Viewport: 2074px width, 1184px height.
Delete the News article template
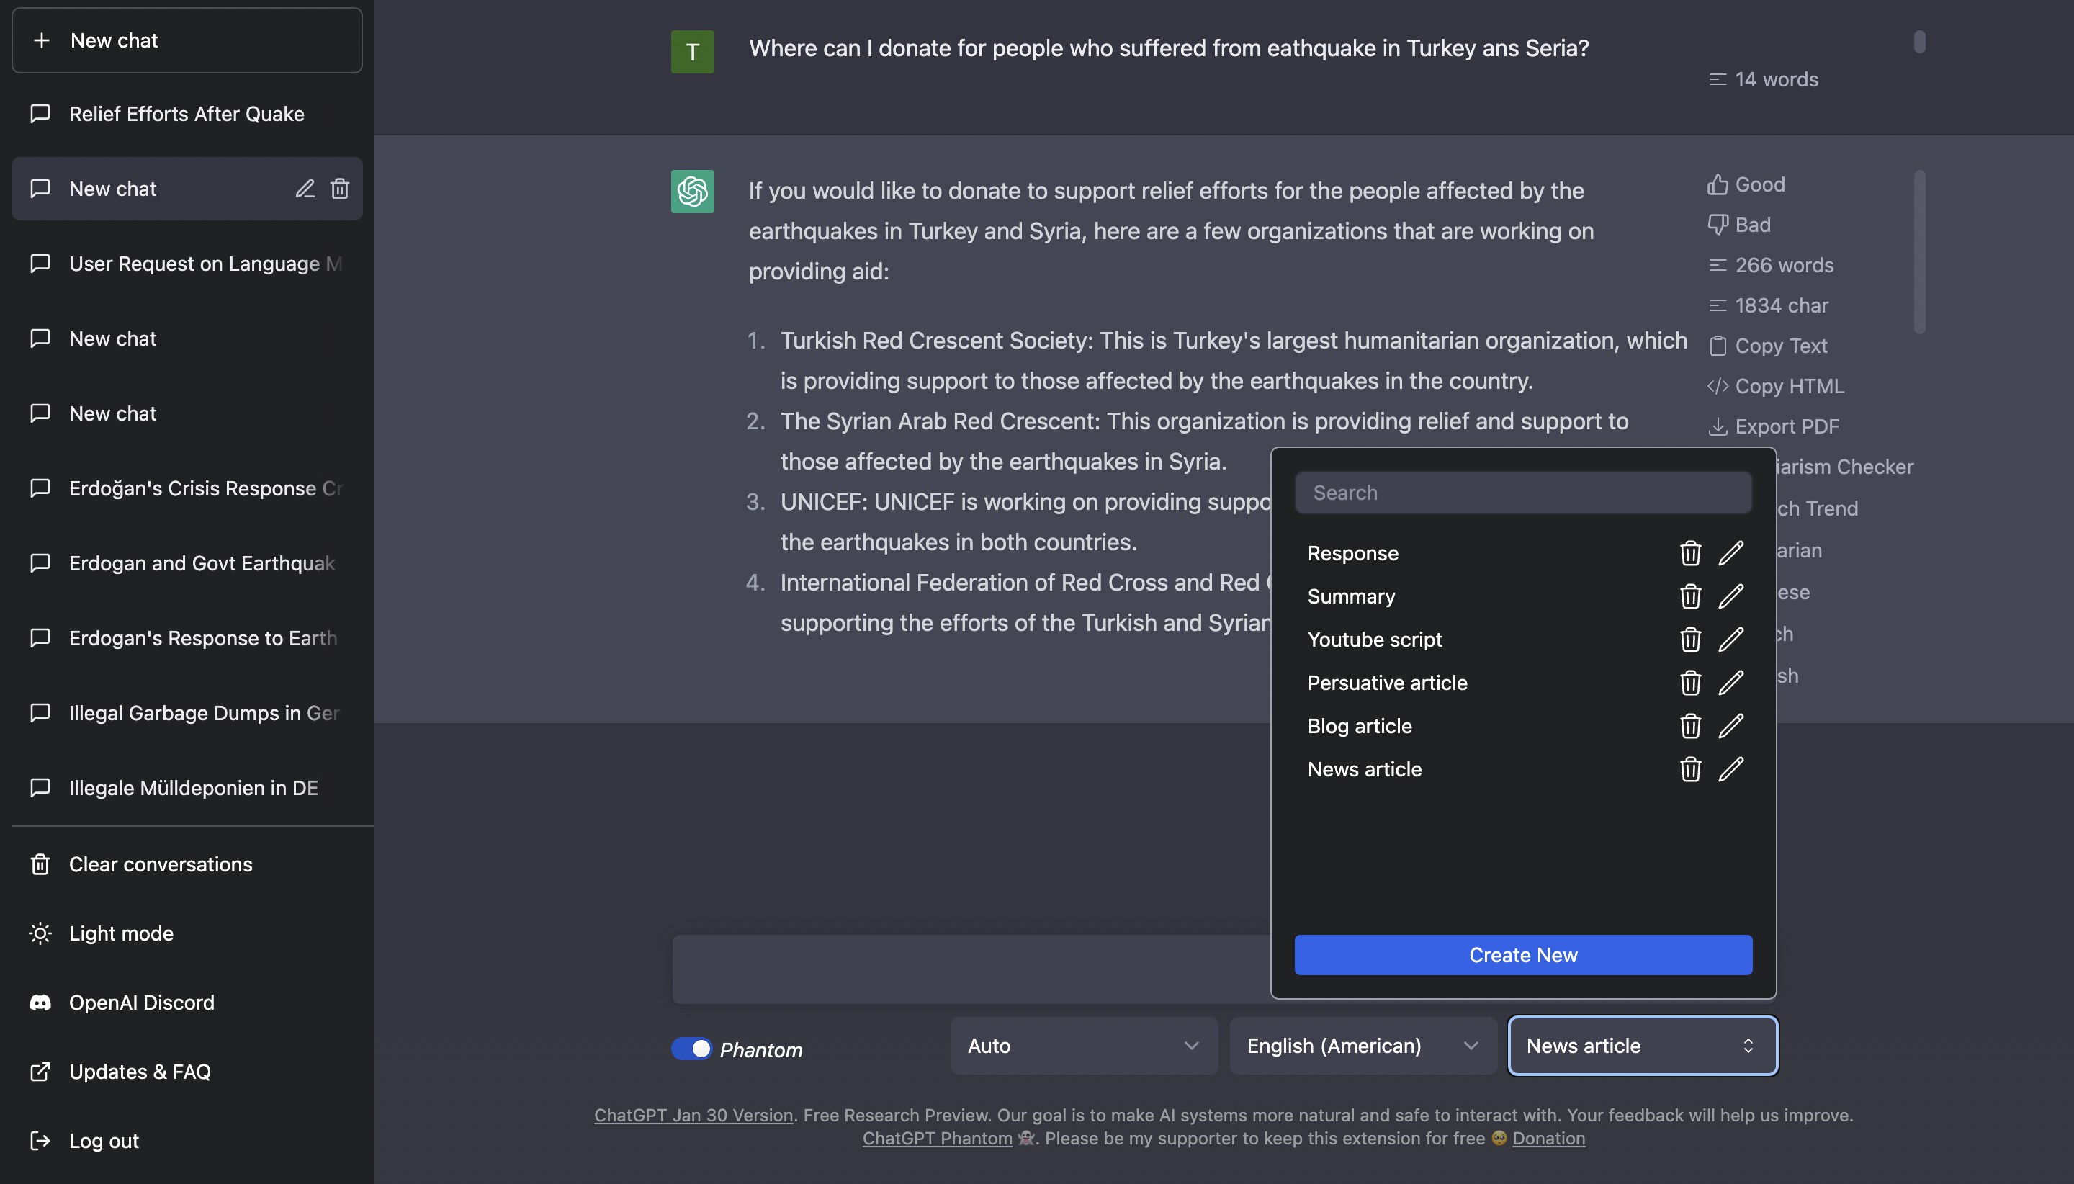1690,768
